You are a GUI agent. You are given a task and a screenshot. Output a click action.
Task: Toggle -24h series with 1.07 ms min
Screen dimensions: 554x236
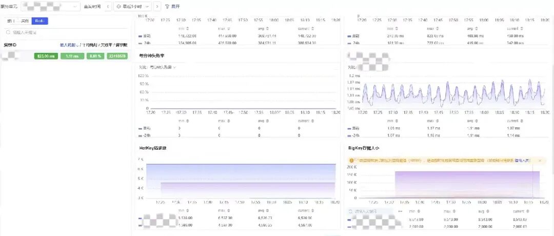(x=353, y=135)
